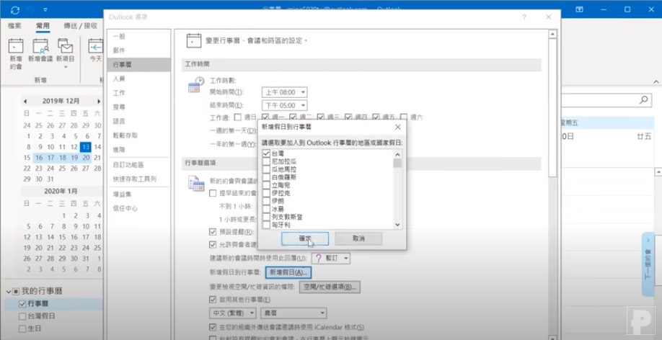Screen dimensions: 662x340
Task: Click the search magnifier icon in Outlook window
Action: click(643, 100)
